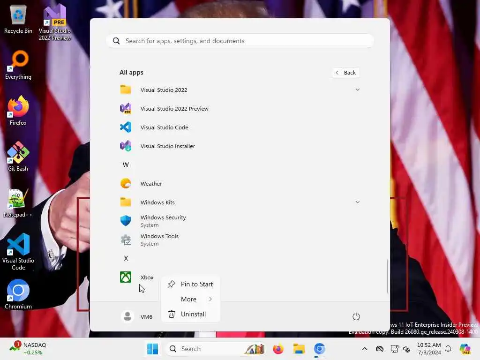
Task: Open Visual Studio Code in All apps list
Action: click(240, 127)
